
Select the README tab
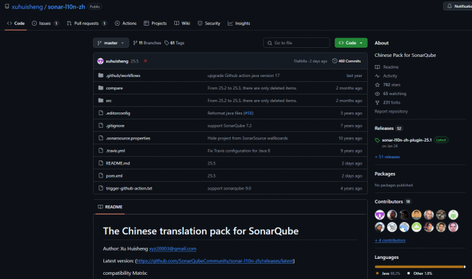[x=110, y=207]
